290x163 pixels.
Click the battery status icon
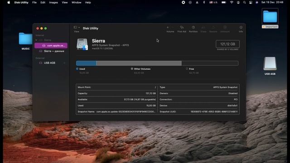(x=224, y=2)
